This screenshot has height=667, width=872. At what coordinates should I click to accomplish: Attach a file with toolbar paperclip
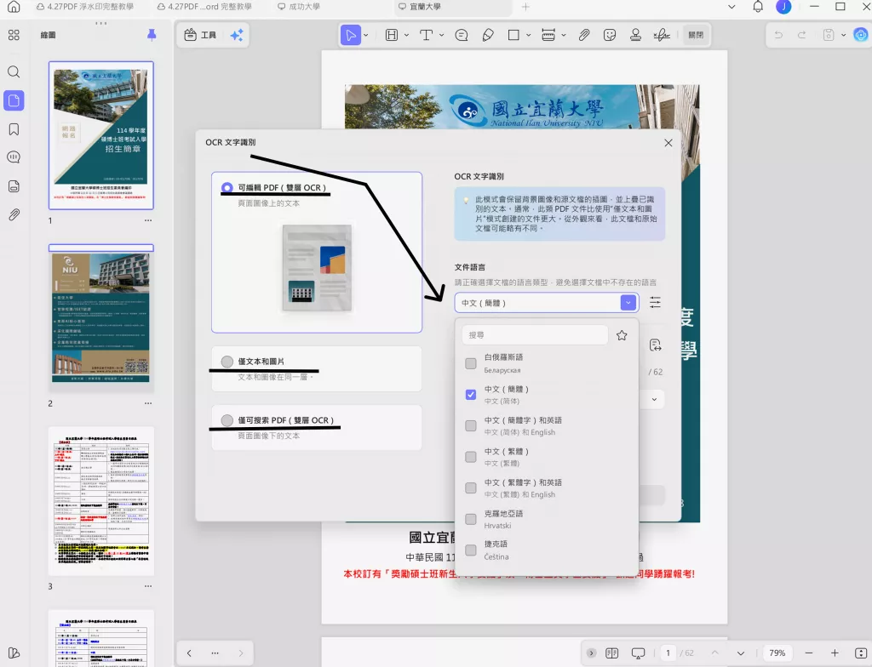pyautogui.click(x=583, y=35)
